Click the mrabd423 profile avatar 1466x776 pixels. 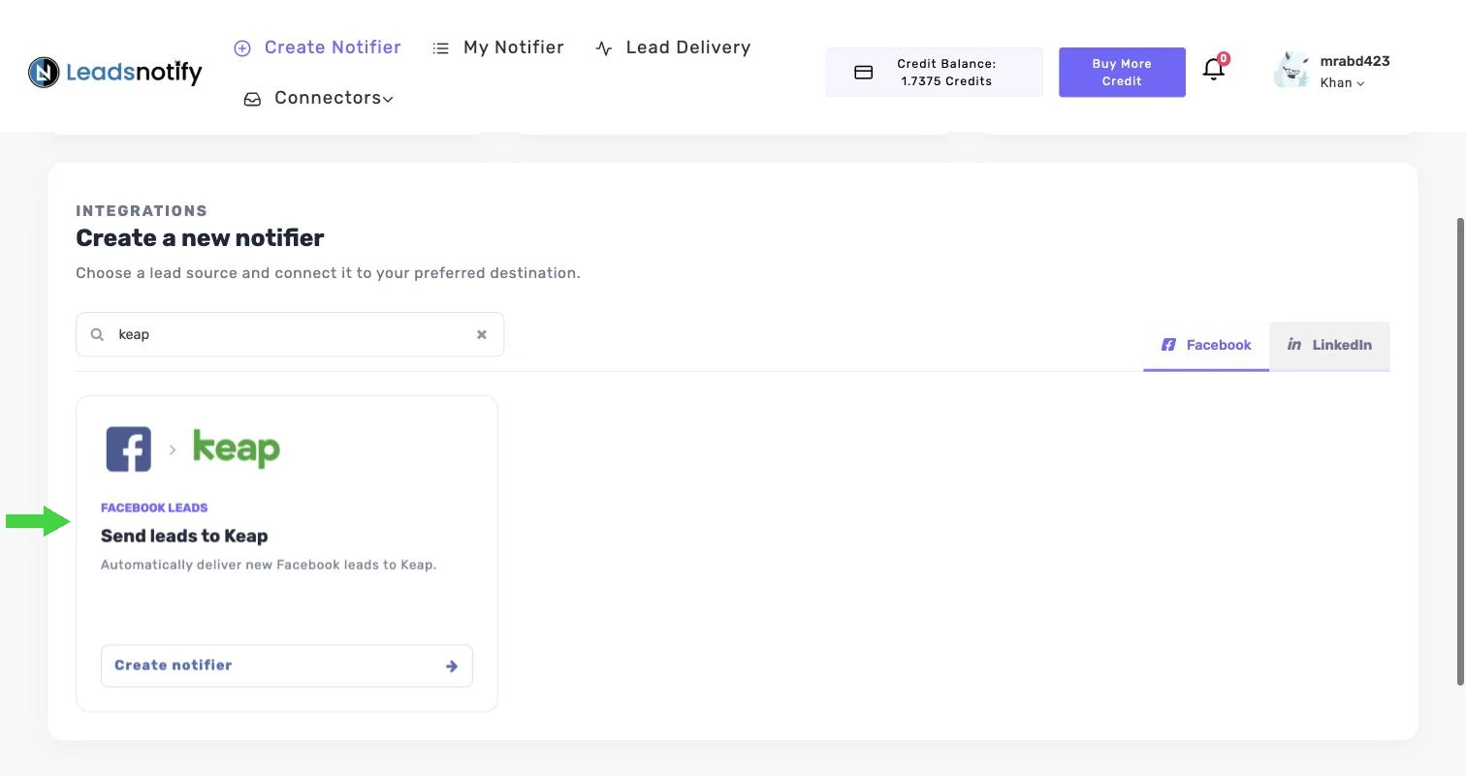coord(1291,71)
